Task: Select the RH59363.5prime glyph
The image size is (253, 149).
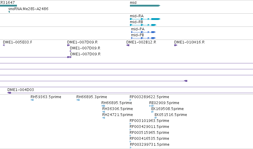Action: click(32, 100)
